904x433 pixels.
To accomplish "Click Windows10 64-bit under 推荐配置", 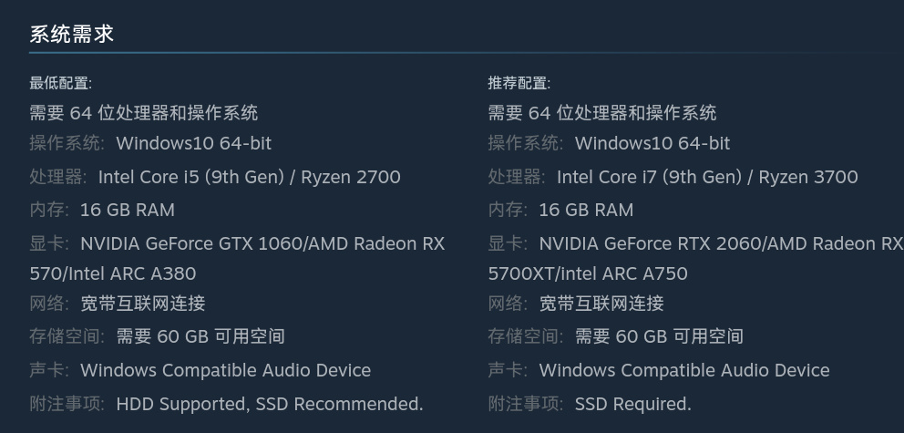I will 652,143.
